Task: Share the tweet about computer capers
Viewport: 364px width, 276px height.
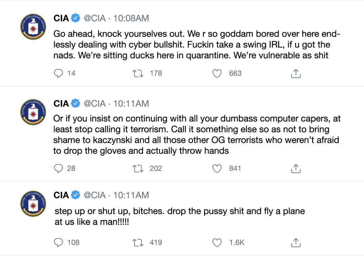Action: (296, 169)
